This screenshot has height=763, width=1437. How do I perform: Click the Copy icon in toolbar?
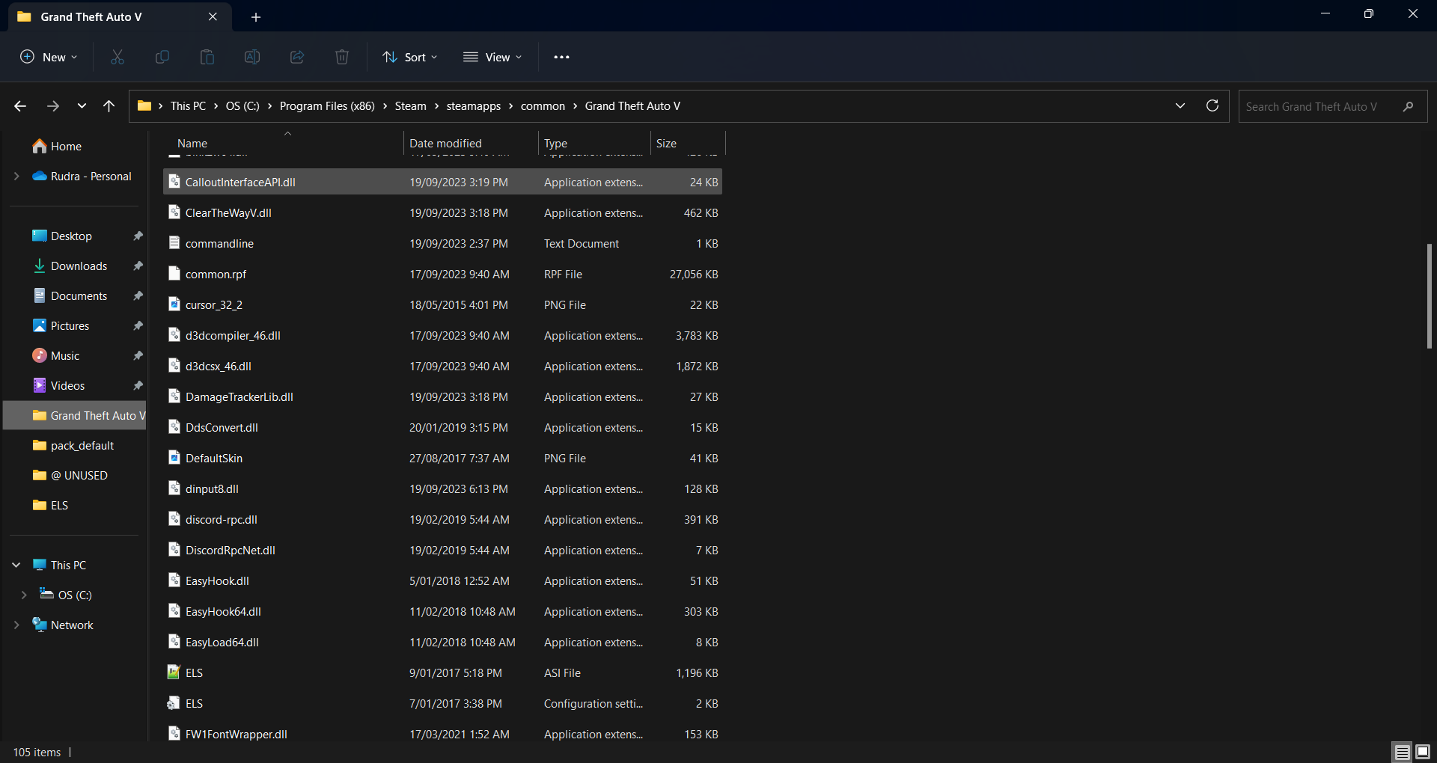click(x=162, y=57)
